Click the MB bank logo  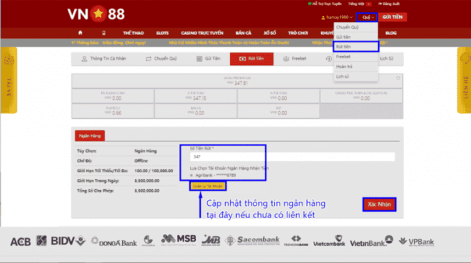coord(211,240)
